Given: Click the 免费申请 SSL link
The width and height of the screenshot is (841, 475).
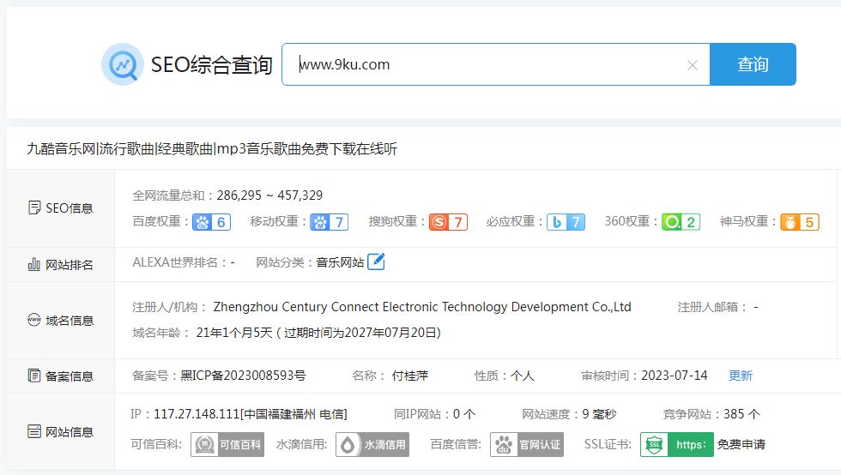Looking at the screenshot, I should tap(741, 444).
